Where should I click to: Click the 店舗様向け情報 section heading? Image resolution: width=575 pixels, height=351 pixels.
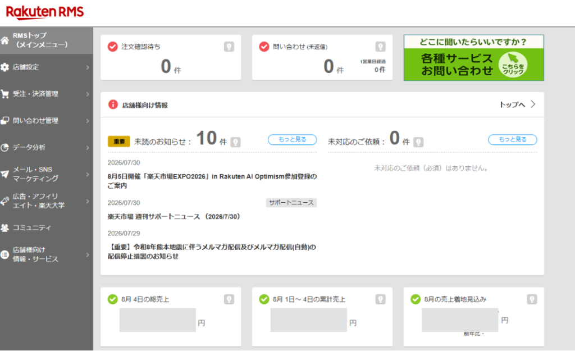point(145,105)
